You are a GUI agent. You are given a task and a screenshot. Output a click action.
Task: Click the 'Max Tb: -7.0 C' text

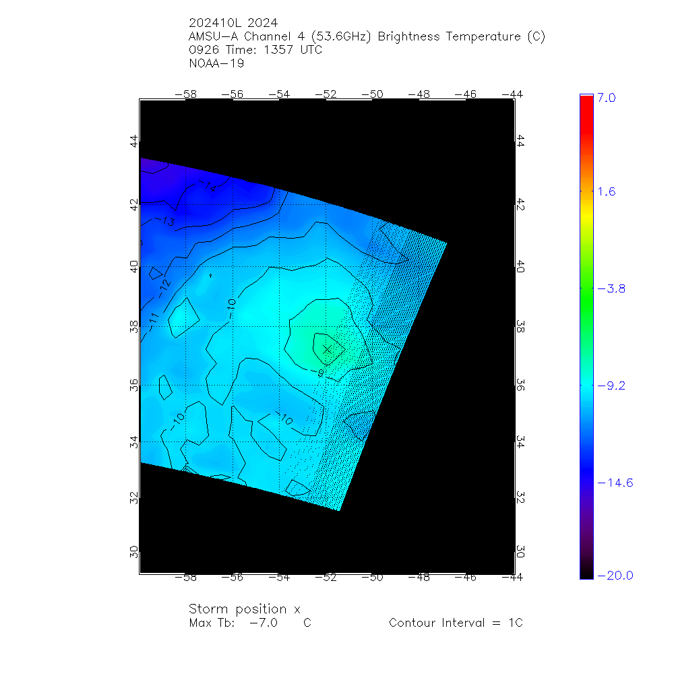250,623
